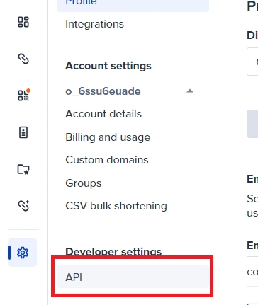Viewport: 258px width, 305px height.
Task: Open API under Developer settings
Action: click(133, 277)
